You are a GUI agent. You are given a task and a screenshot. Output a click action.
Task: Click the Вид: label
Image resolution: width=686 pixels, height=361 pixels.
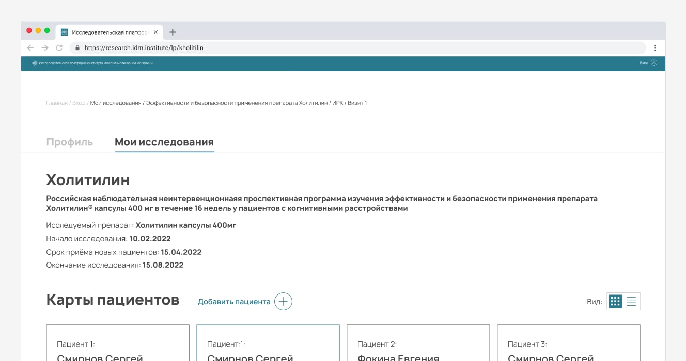click(595, 302)
